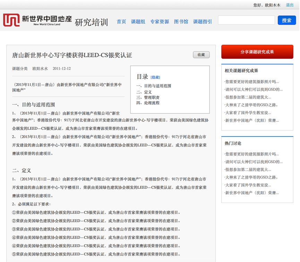Click the 热门讨论 panel heading
Screen dimensions: 300x262
(233, 143)
